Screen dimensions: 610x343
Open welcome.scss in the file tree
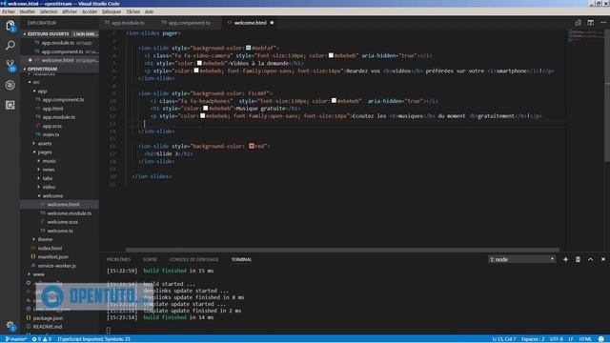pyautogui.click(x=62, y=222)
